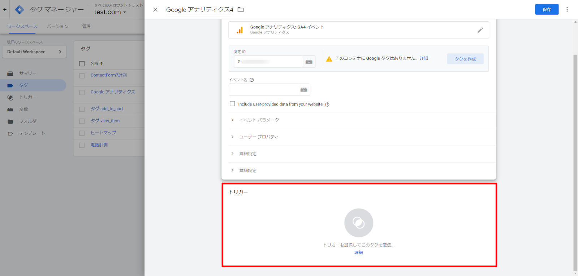The image size is (578, 276).
Task: Click the Google Analytics bar chart icon
Action: (x=240, y=30)
